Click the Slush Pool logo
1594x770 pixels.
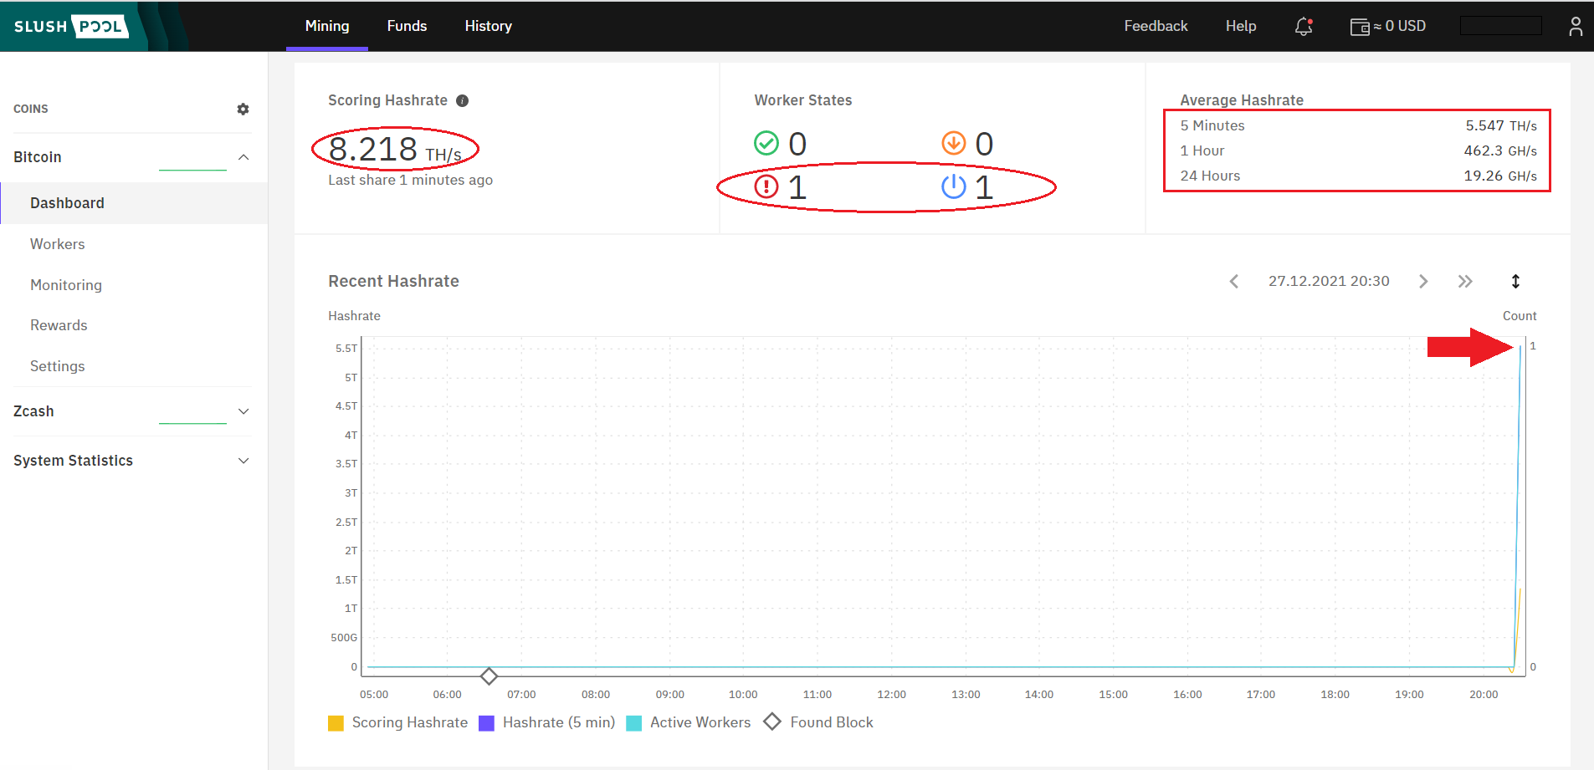[x=71, y=26]
